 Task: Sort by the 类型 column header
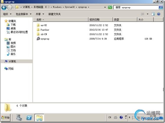[x=125, y=20]
